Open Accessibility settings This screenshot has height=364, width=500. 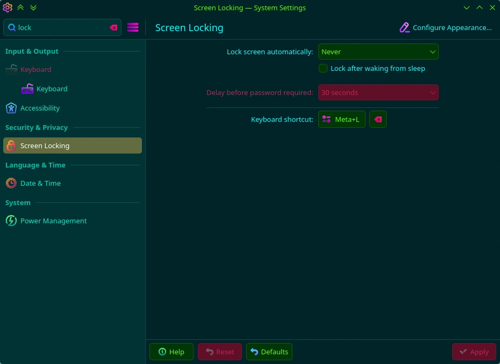click(73, 108)
